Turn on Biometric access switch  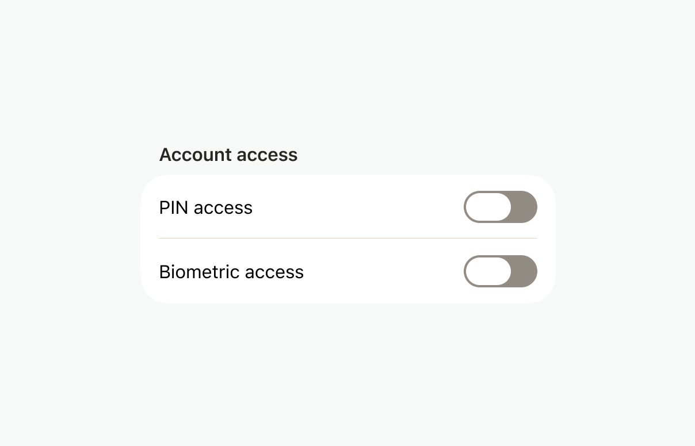point(500,271)
